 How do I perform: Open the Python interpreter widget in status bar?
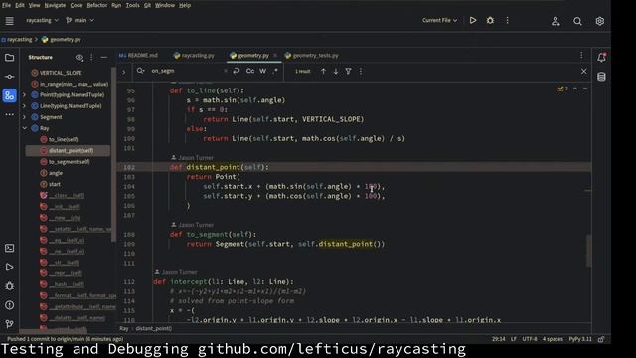tap(580, 339)
